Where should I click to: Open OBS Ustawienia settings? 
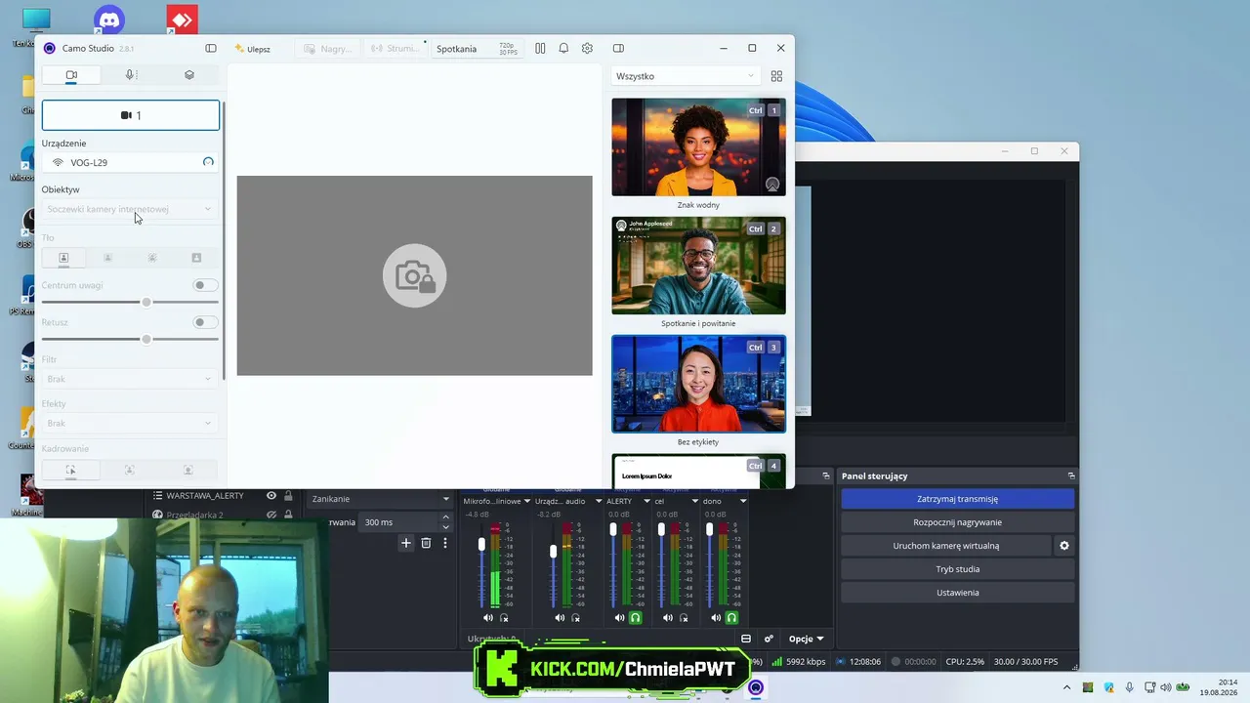[x=957, y=593]
